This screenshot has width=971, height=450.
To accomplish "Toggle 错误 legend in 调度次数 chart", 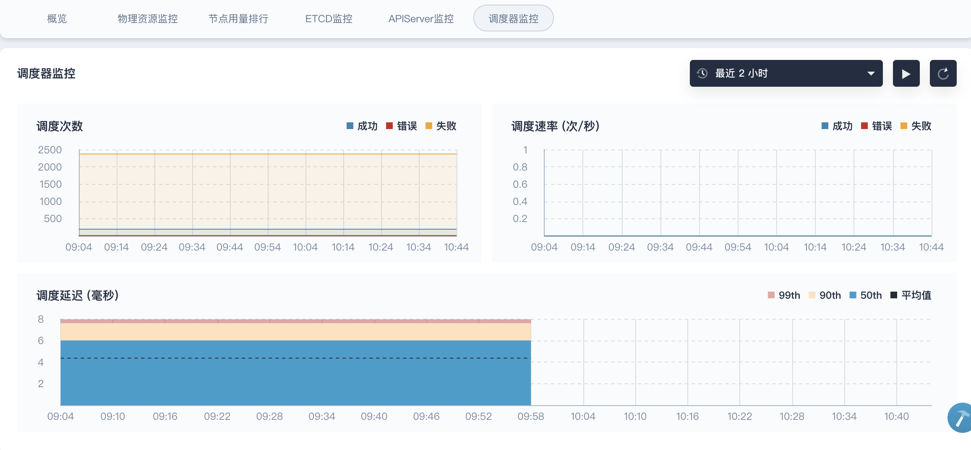I will 402,126.
